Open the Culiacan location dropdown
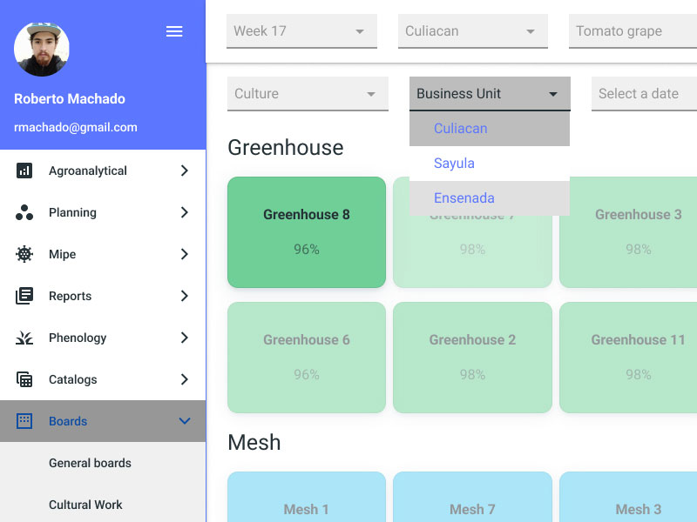 (472, 31)
